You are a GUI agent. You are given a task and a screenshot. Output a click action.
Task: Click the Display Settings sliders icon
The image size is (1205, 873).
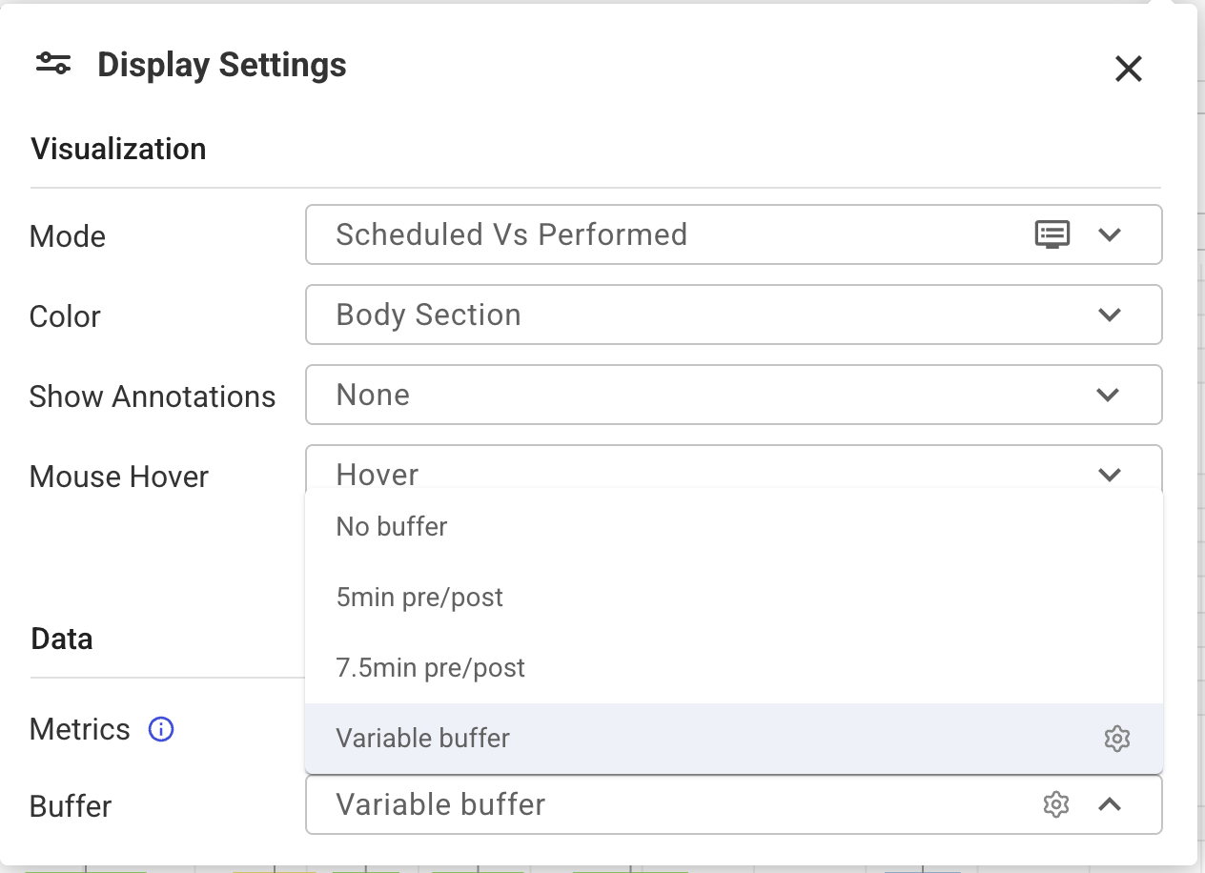click(53, 64)
